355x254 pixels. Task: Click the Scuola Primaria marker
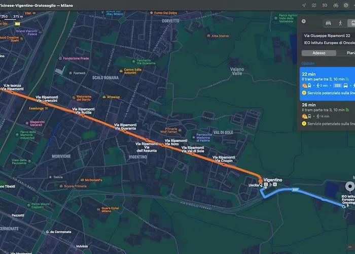[x=61, y=186]
